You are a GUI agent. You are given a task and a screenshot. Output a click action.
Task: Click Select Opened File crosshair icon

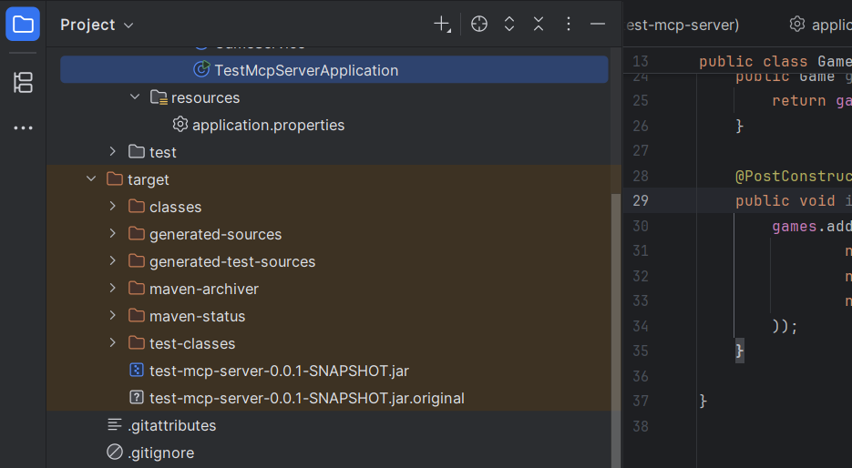tap(479, 24)
